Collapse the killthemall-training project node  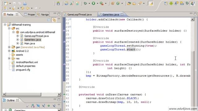(5, 25)
